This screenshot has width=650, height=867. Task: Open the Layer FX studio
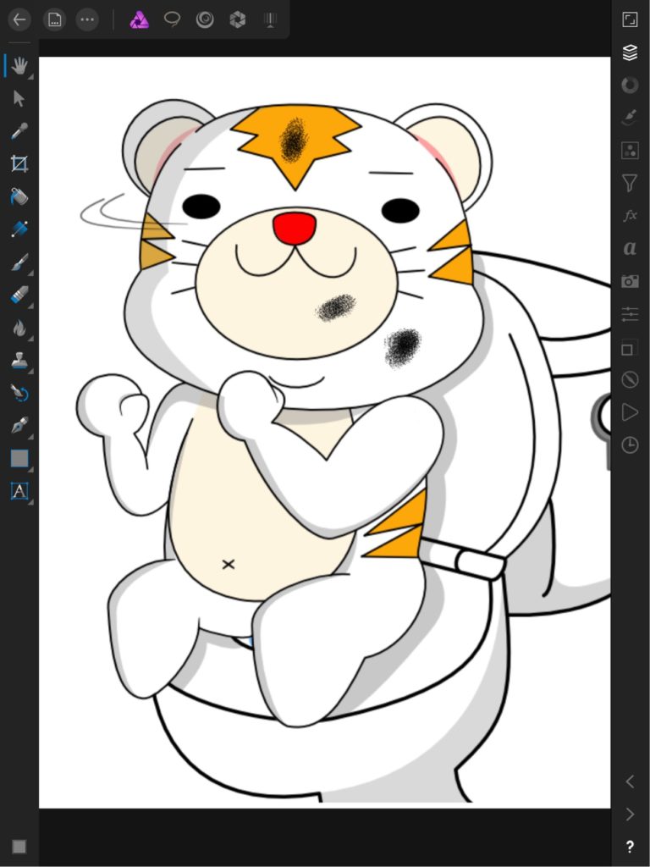point(630,216)
